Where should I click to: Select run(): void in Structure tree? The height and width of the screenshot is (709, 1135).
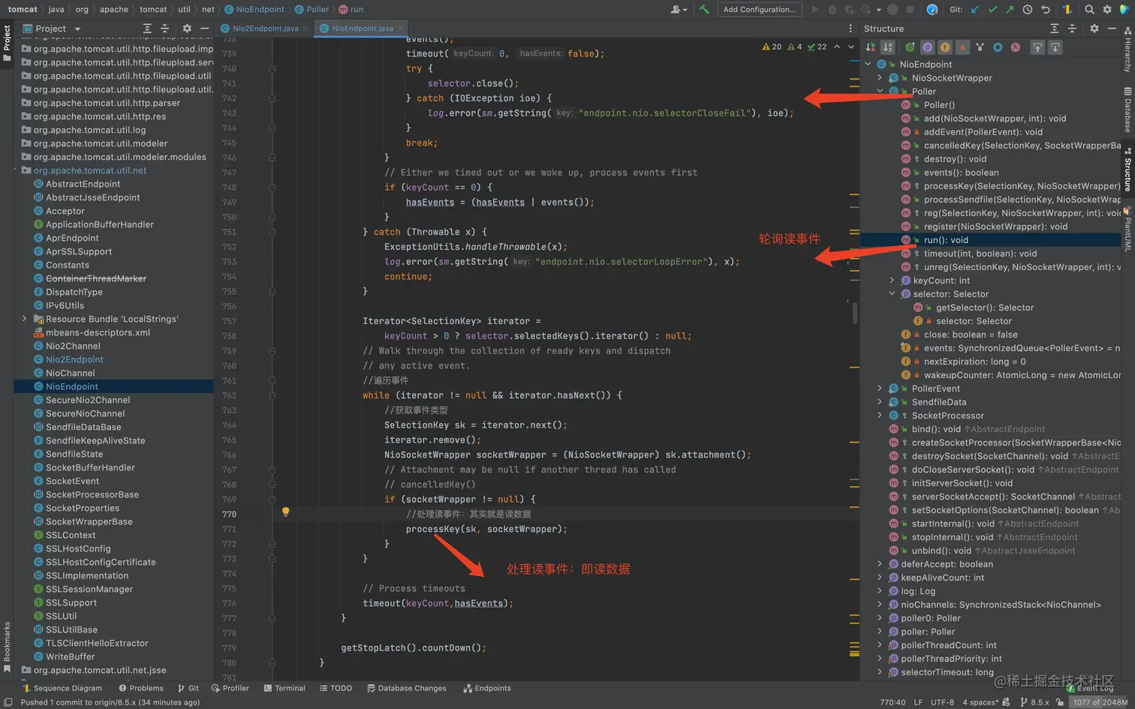[x=946, y=240]
